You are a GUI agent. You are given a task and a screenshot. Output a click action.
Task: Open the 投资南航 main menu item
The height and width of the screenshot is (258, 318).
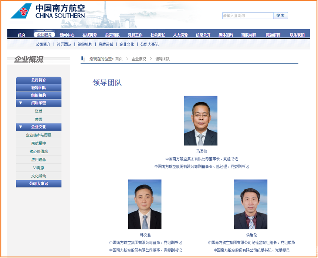point(112,35)
